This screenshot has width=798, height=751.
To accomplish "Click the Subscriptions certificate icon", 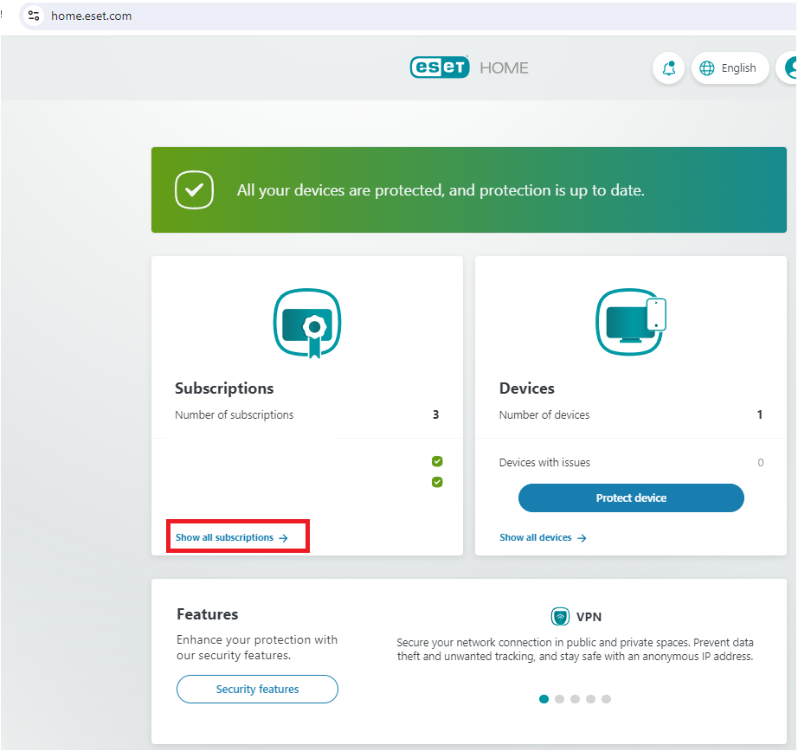I will 307,323.
